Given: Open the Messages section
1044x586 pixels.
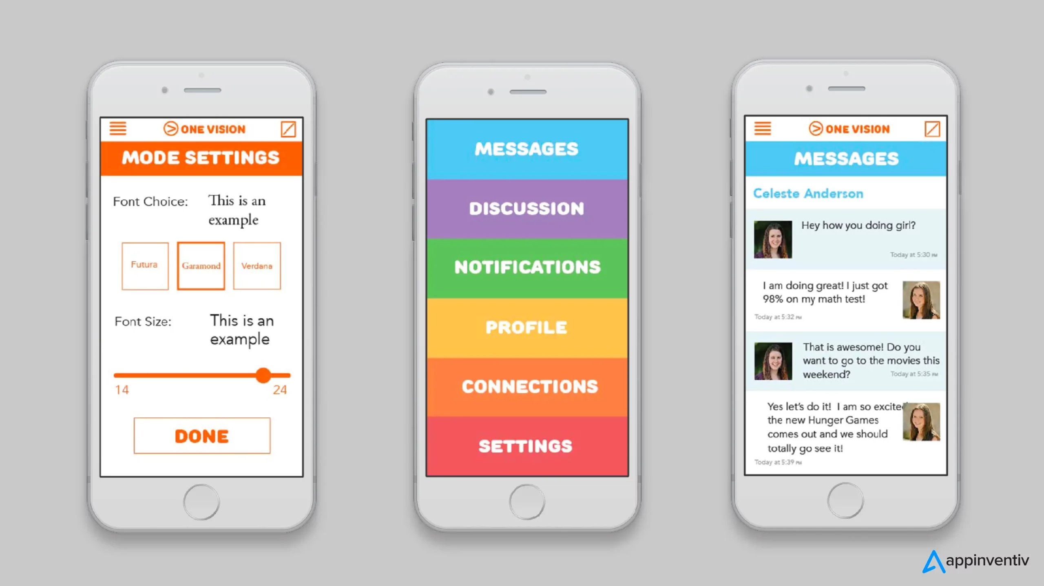Looking at the screenshot, I should [x=526, y=148].
